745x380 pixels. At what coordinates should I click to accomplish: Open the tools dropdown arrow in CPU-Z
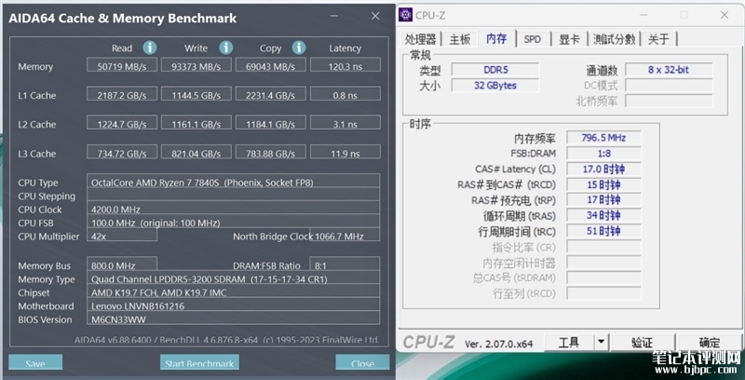(602, 342)
